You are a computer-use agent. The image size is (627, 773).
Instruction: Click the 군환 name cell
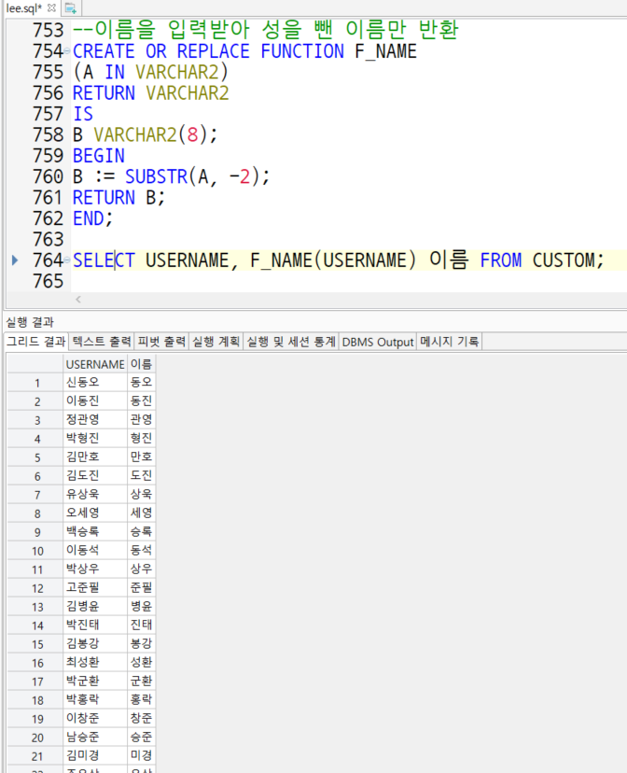click(x=142, y=681)
